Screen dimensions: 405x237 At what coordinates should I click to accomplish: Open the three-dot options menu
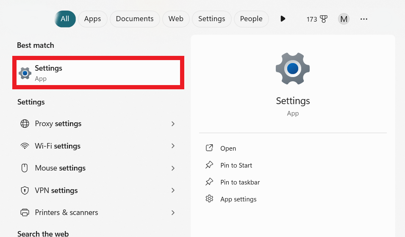pos(363,19)
